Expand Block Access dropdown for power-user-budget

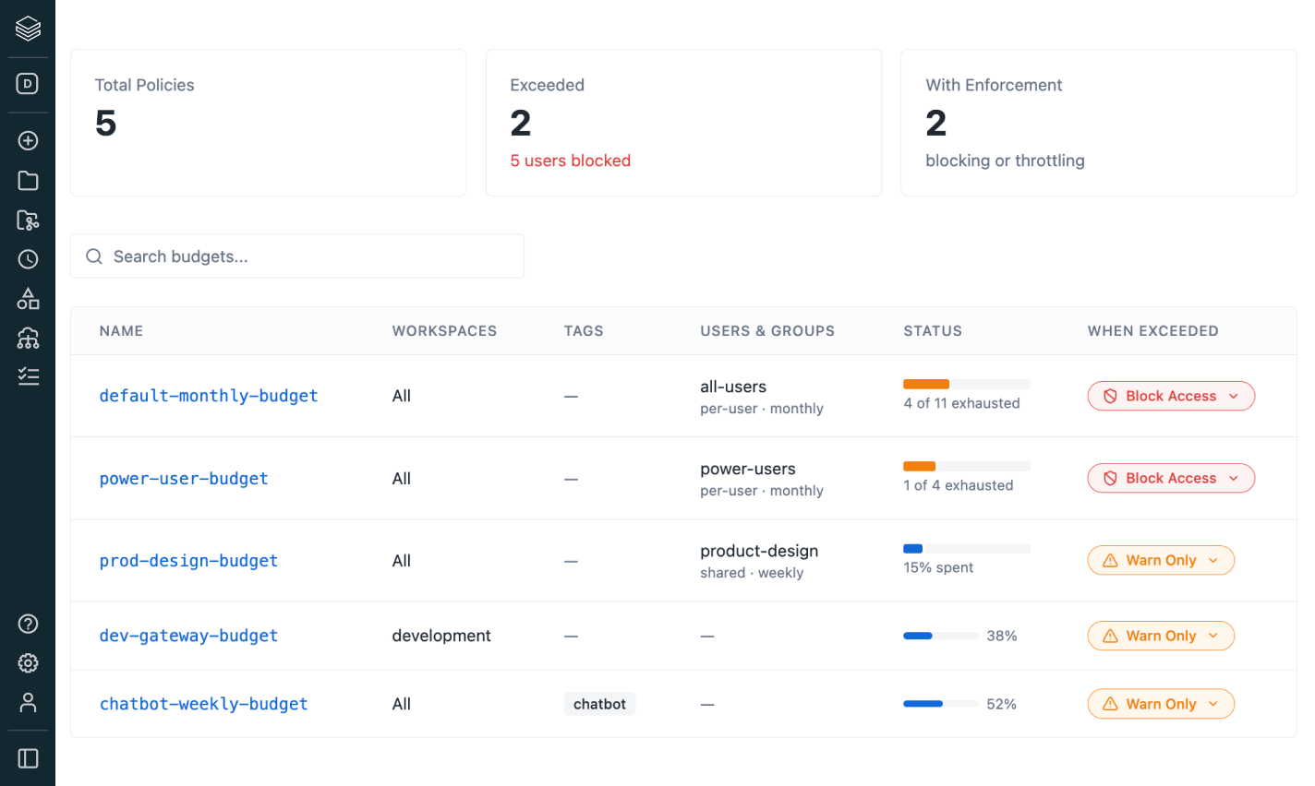1171,478
